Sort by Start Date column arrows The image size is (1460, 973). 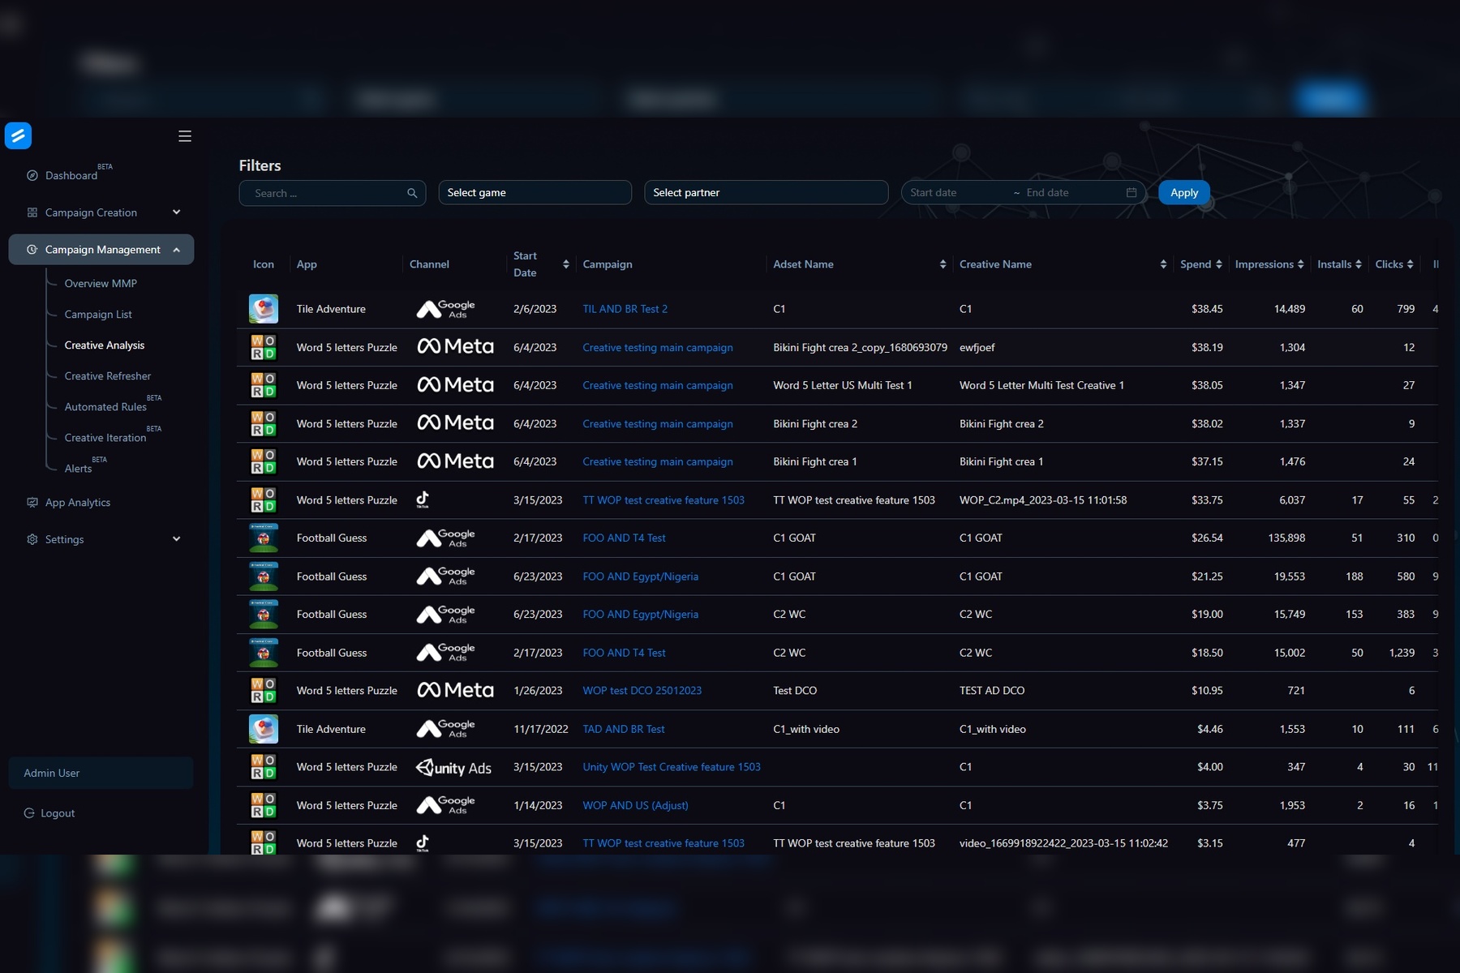(565, 264)
